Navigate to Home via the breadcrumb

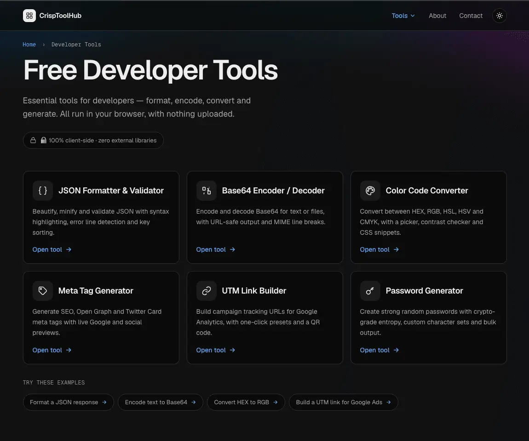[x=29, y=45]
